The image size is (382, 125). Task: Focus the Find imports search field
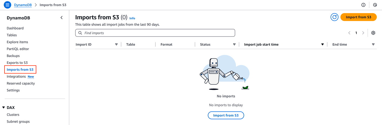pyautogui.click(x=155, y=33)
